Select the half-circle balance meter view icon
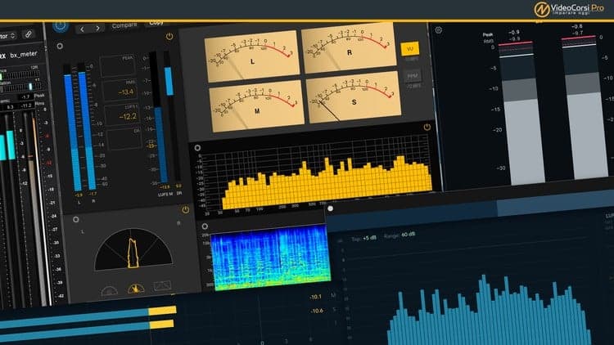This screenshot has height=345, width=614. 109,291
